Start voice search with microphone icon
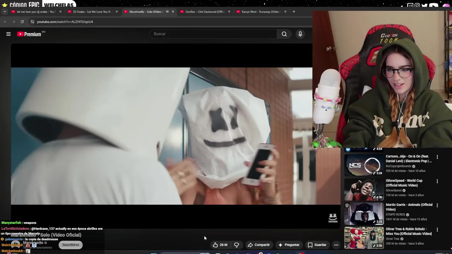 click(300, 34)
